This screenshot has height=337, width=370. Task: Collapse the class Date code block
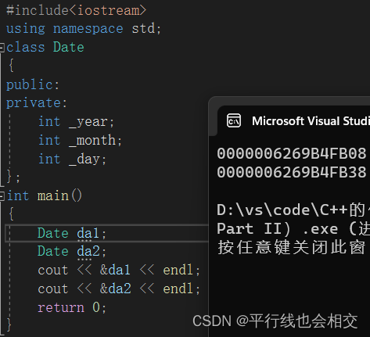(2, 48)
